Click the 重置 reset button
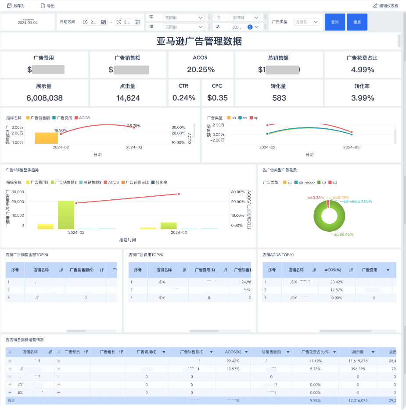Viewport: 406px width, 410px height. tap(357, 22)
